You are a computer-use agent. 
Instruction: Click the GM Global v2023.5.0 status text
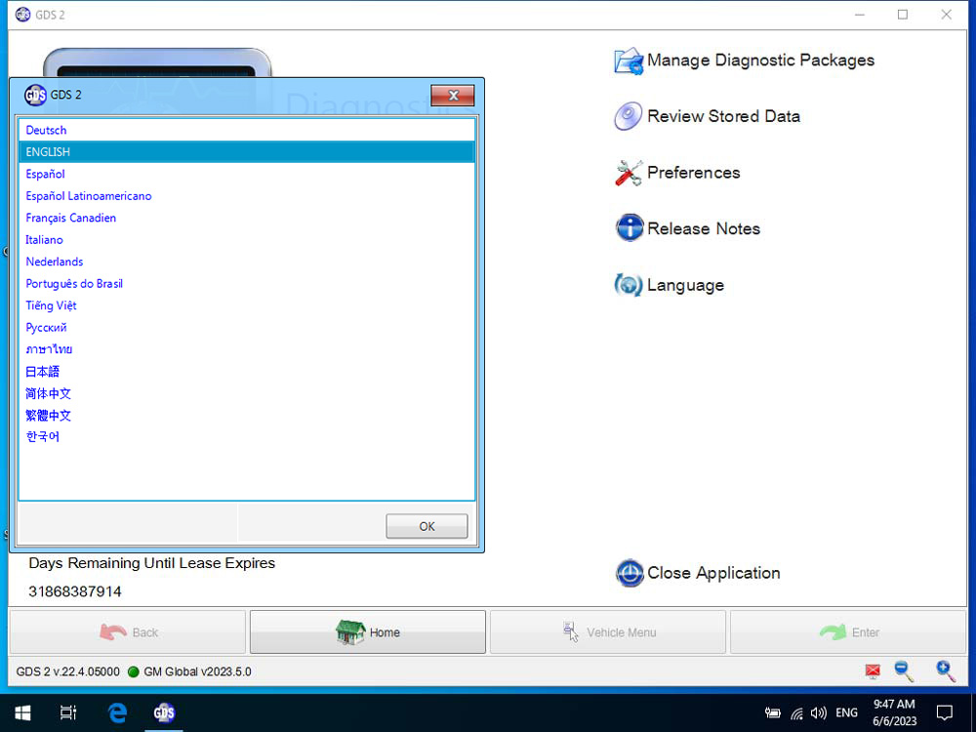197,671
